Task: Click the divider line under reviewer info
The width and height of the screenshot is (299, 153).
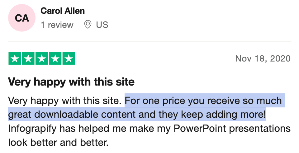Action: (149, 42)
